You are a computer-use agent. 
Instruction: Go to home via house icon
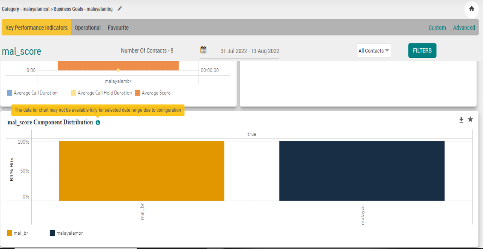tap(471, 9)
